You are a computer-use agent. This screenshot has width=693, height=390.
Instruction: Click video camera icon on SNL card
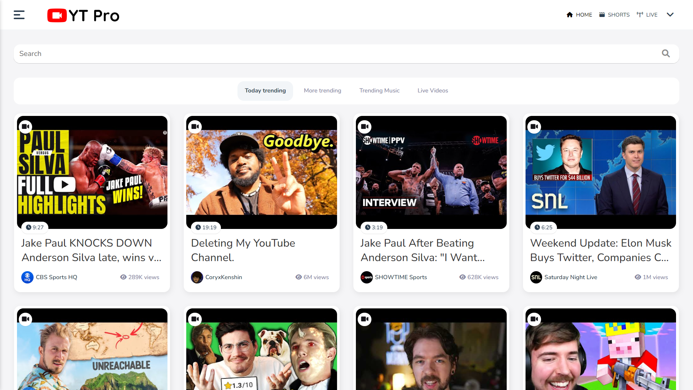coord(535,127)
